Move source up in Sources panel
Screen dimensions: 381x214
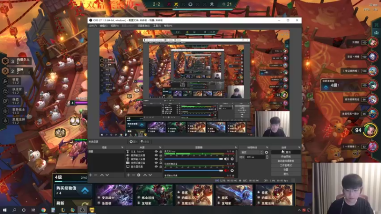pyautogui.click(x=145, y=175)
